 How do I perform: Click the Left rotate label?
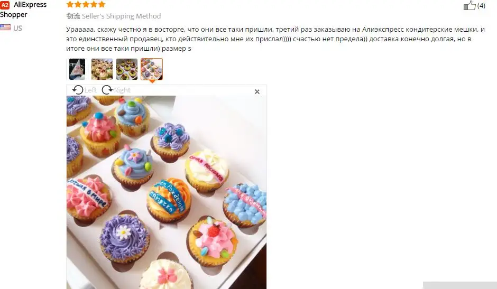click(x=90, y=90)
